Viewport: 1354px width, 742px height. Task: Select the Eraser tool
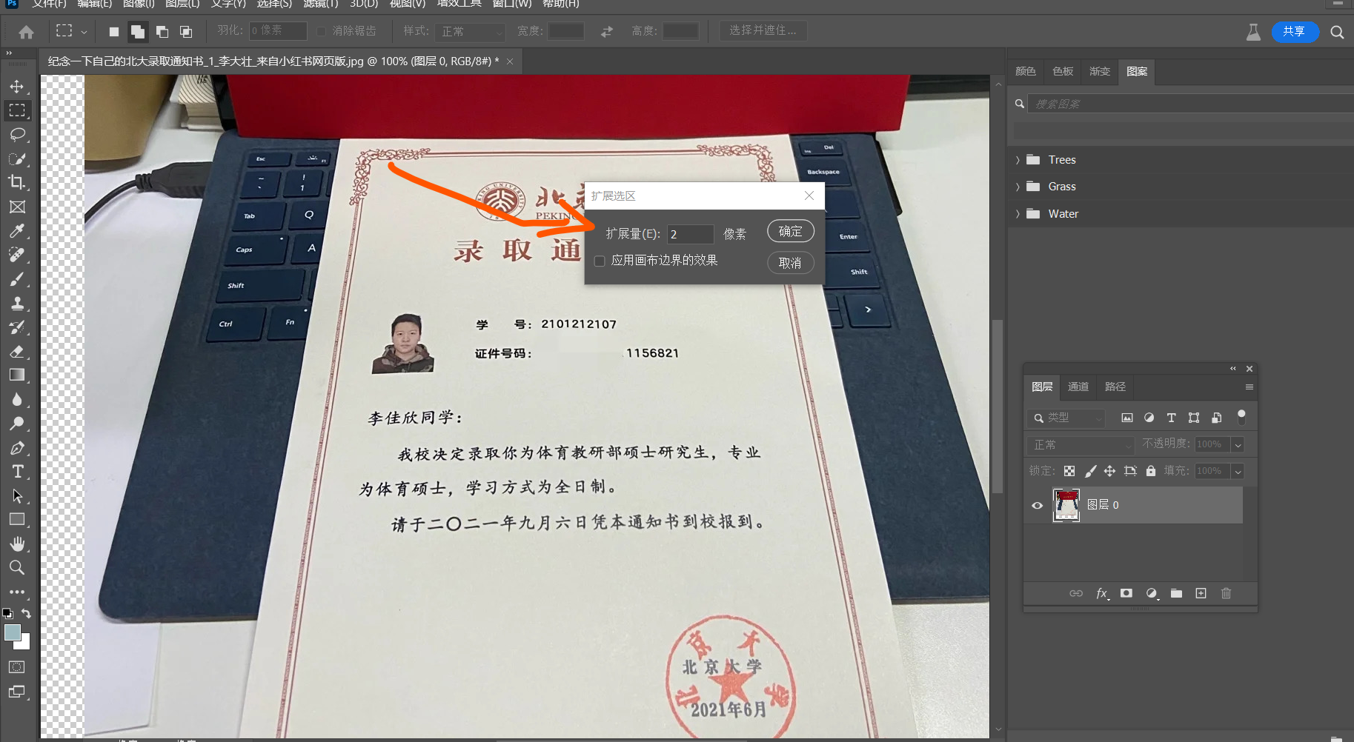coord(17,351)
